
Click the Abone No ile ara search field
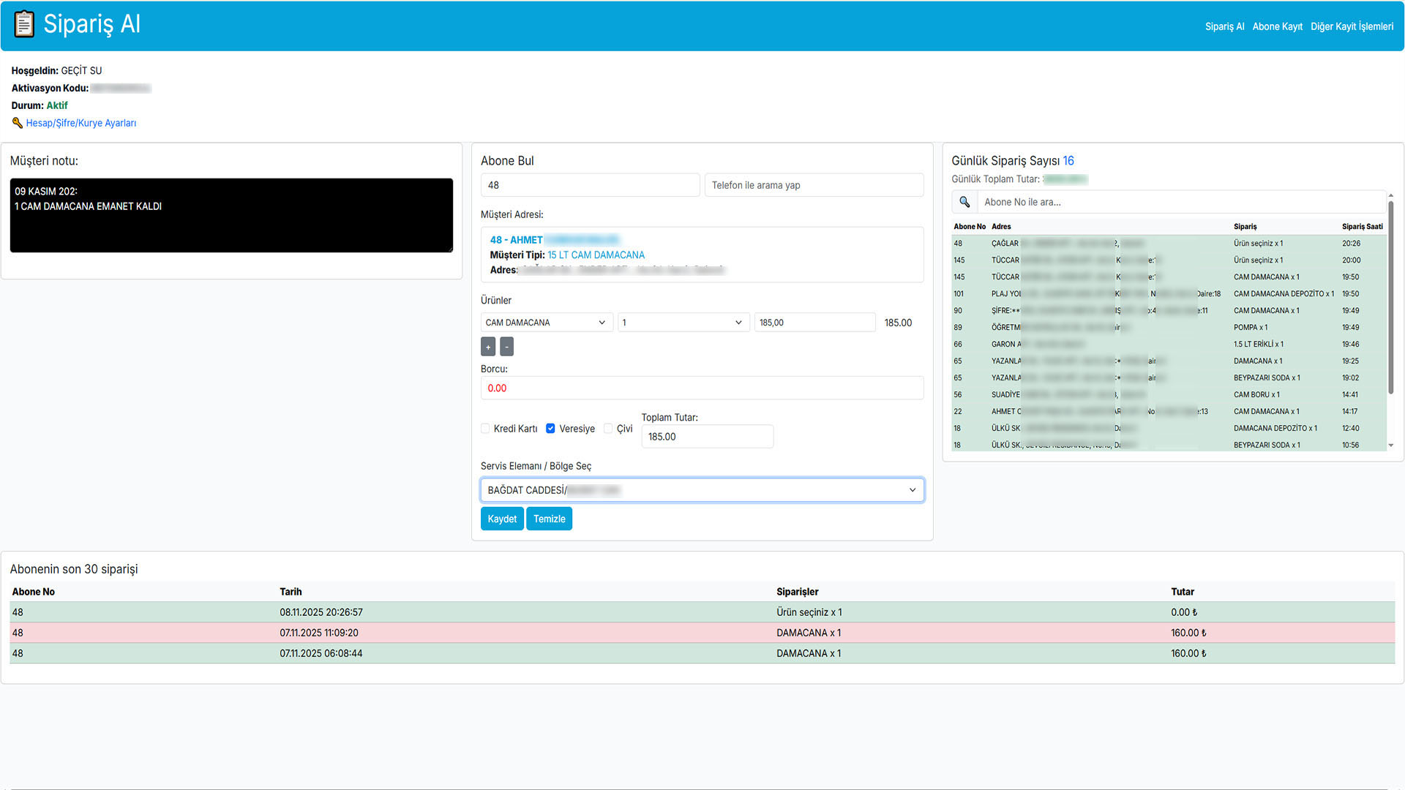point(1181,202)
